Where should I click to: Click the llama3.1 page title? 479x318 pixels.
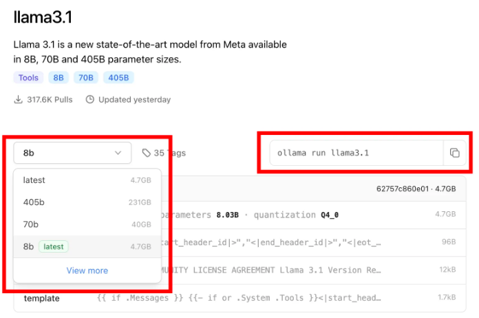pyautogui.click(x=43, y=17)
